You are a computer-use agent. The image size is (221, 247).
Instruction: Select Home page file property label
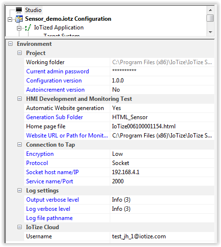click(x=46, y=126)
